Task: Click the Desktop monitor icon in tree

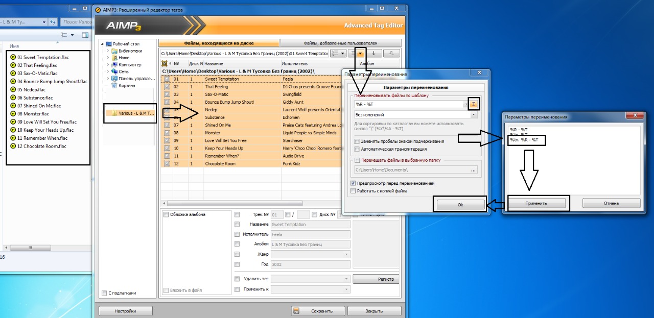Action: pyautogui.click(x=109, y=44)
